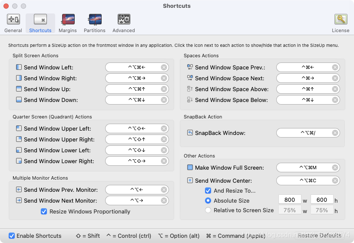This screenshot has width=354, height=243.
Task: Clear the Send Window Space Prev. shortcut
Action: [335, 67]
